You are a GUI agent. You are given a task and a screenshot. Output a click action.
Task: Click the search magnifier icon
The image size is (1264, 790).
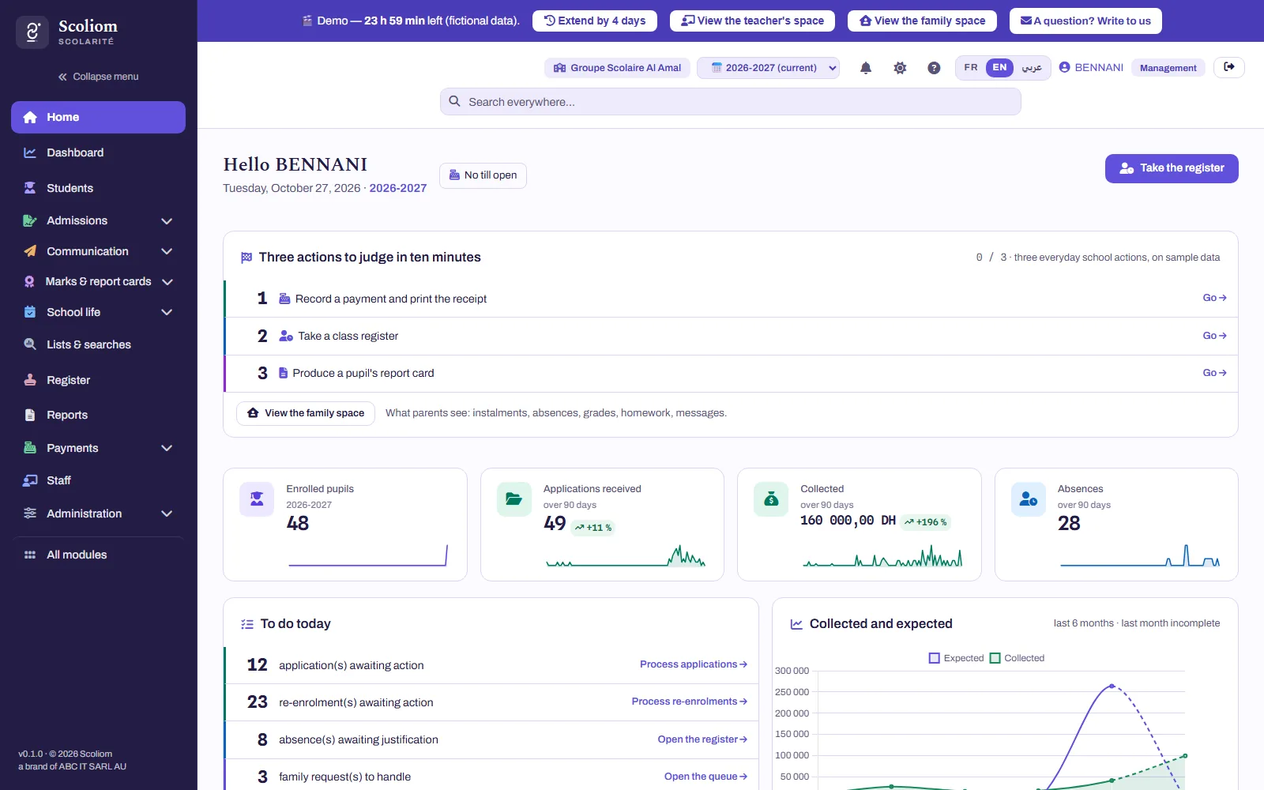point(455,101)
